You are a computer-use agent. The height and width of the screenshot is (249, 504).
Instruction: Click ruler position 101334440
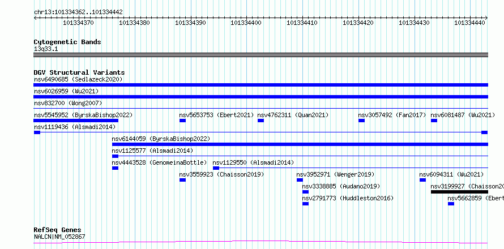click(469, 23)
